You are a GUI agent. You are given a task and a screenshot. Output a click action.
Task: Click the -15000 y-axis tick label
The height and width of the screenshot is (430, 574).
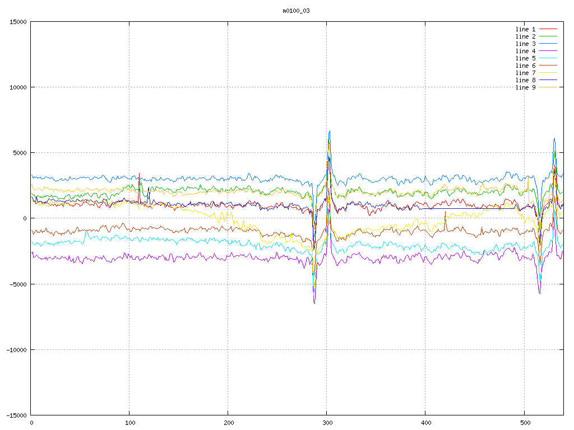tap(15, 415)
